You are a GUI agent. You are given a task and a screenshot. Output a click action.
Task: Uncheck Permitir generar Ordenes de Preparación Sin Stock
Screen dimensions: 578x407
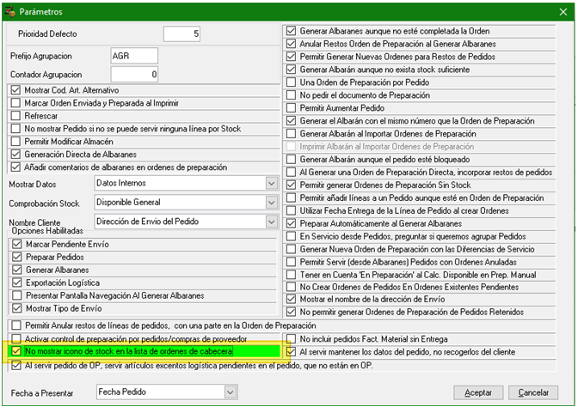click(x=292, y=185)
